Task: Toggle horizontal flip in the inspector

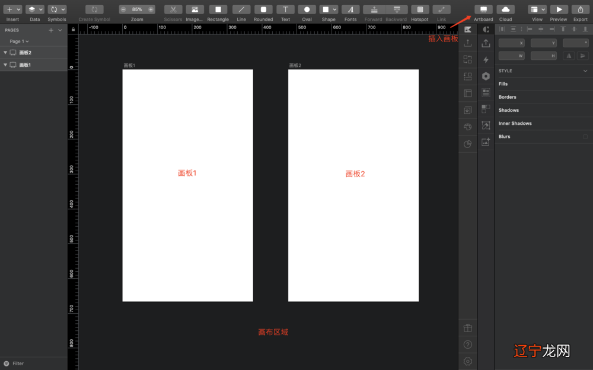Action: point(568,55)
